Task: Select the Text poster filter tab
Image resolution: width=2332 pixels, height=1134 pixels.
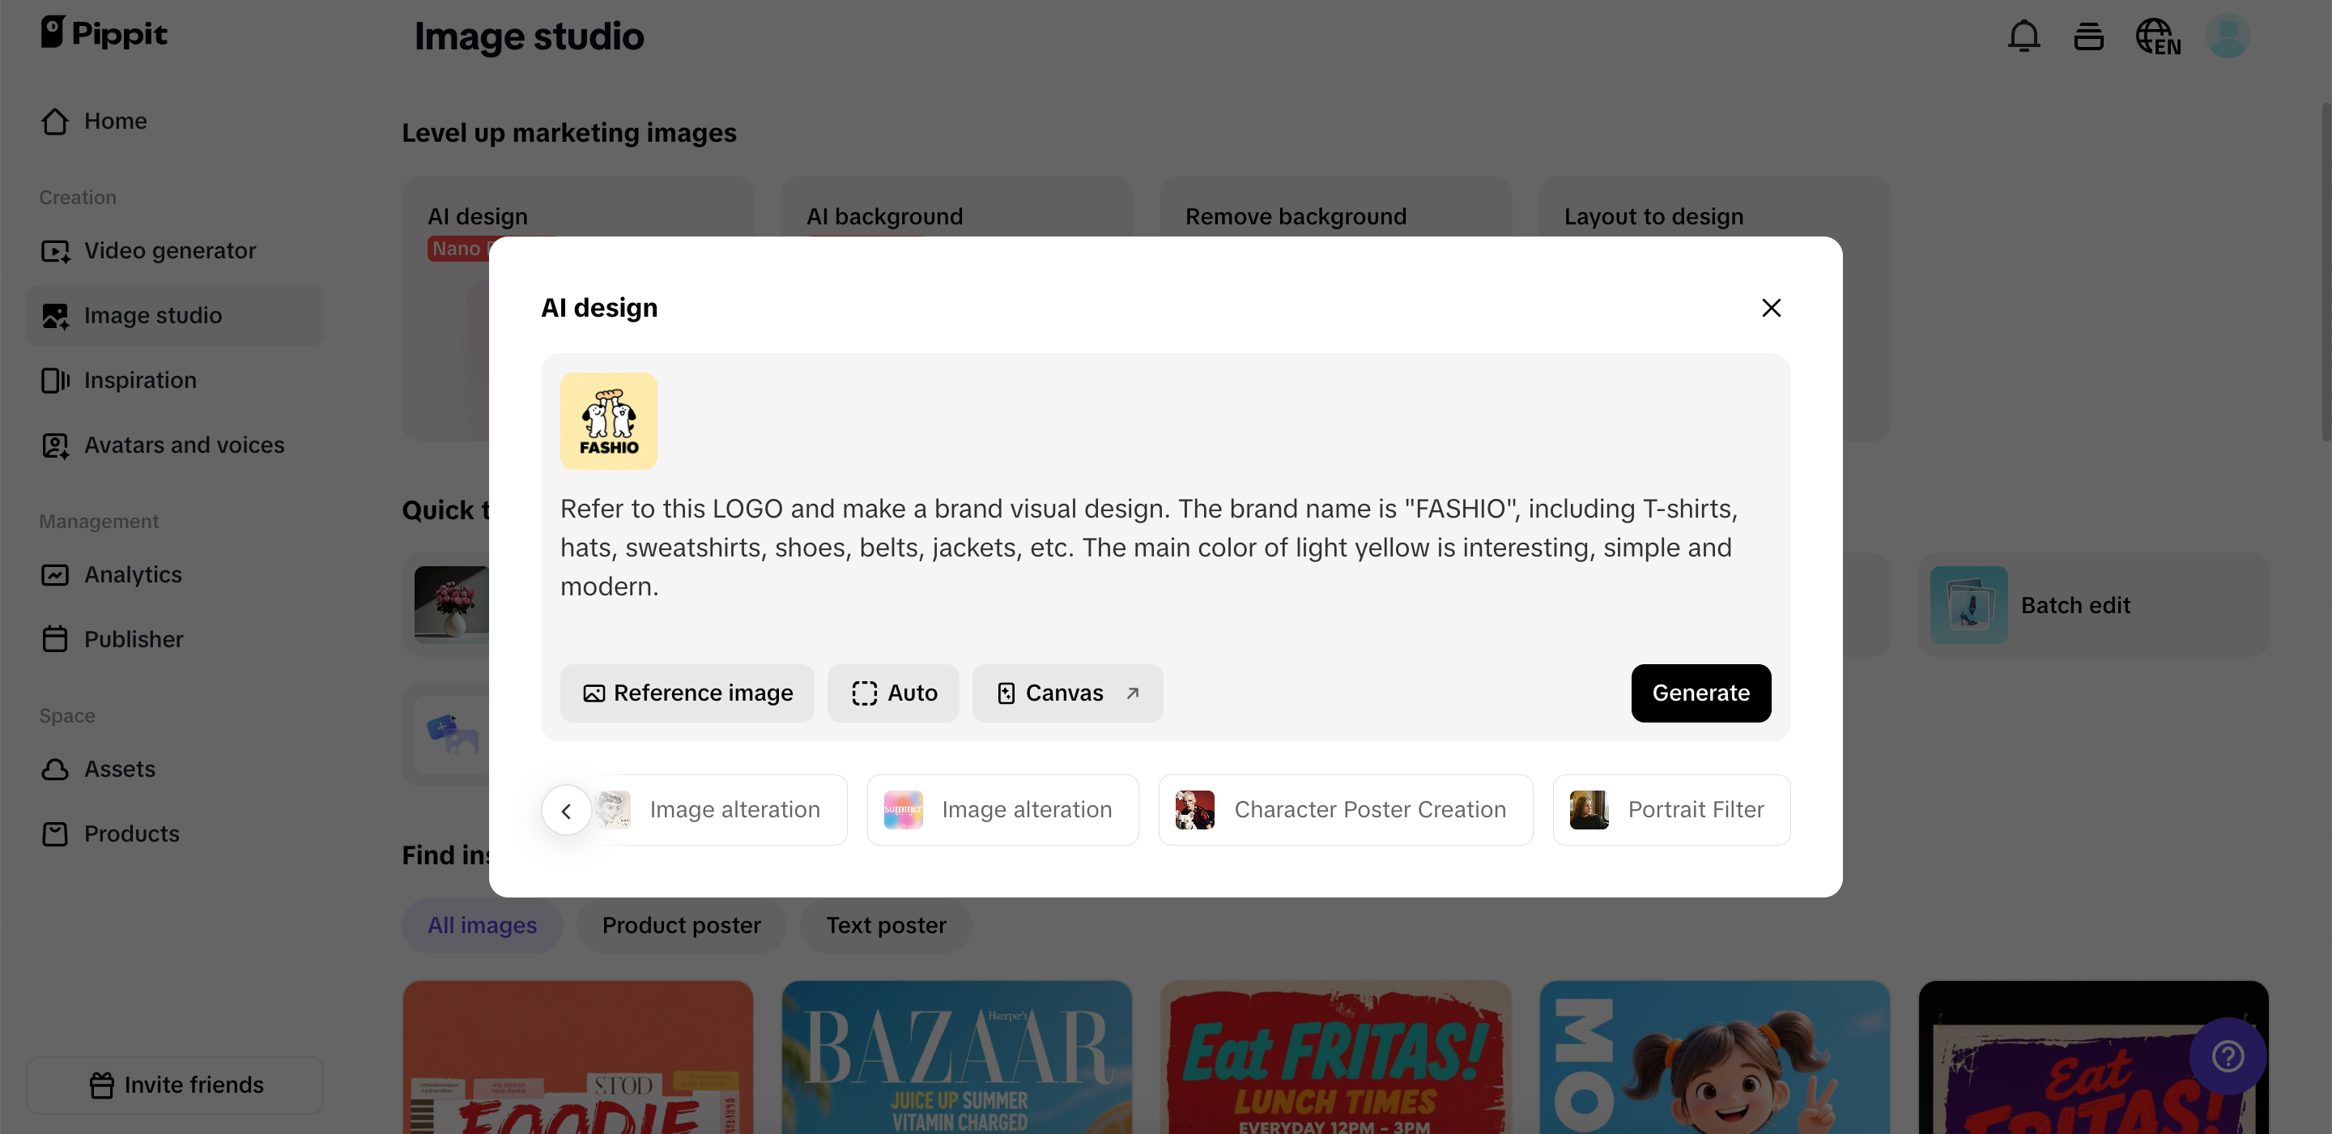Action: point(885,925)
